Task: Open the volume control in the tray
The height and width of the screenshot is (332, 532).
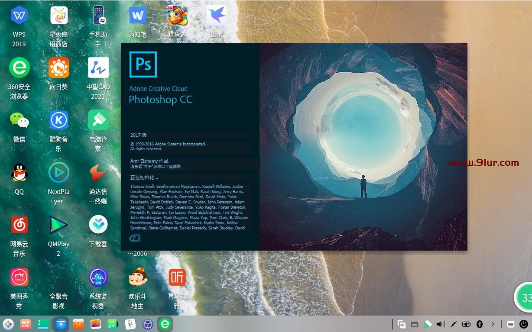Action: (x=441, y=324)
